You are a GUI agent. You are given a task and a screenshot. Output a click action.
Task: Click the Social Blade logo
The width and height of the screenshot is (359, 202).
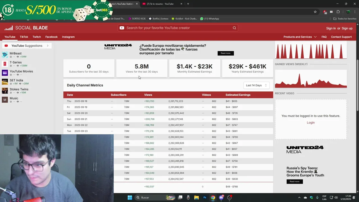26,28
